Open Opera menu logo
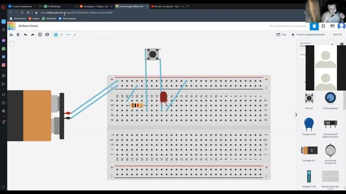This screenshot has height=194, width=346. [x=3, y=7]
